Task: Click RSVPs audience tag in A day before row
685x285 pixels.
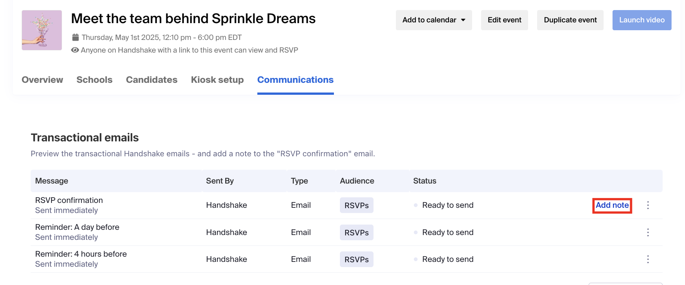Action: coord(357,232)
